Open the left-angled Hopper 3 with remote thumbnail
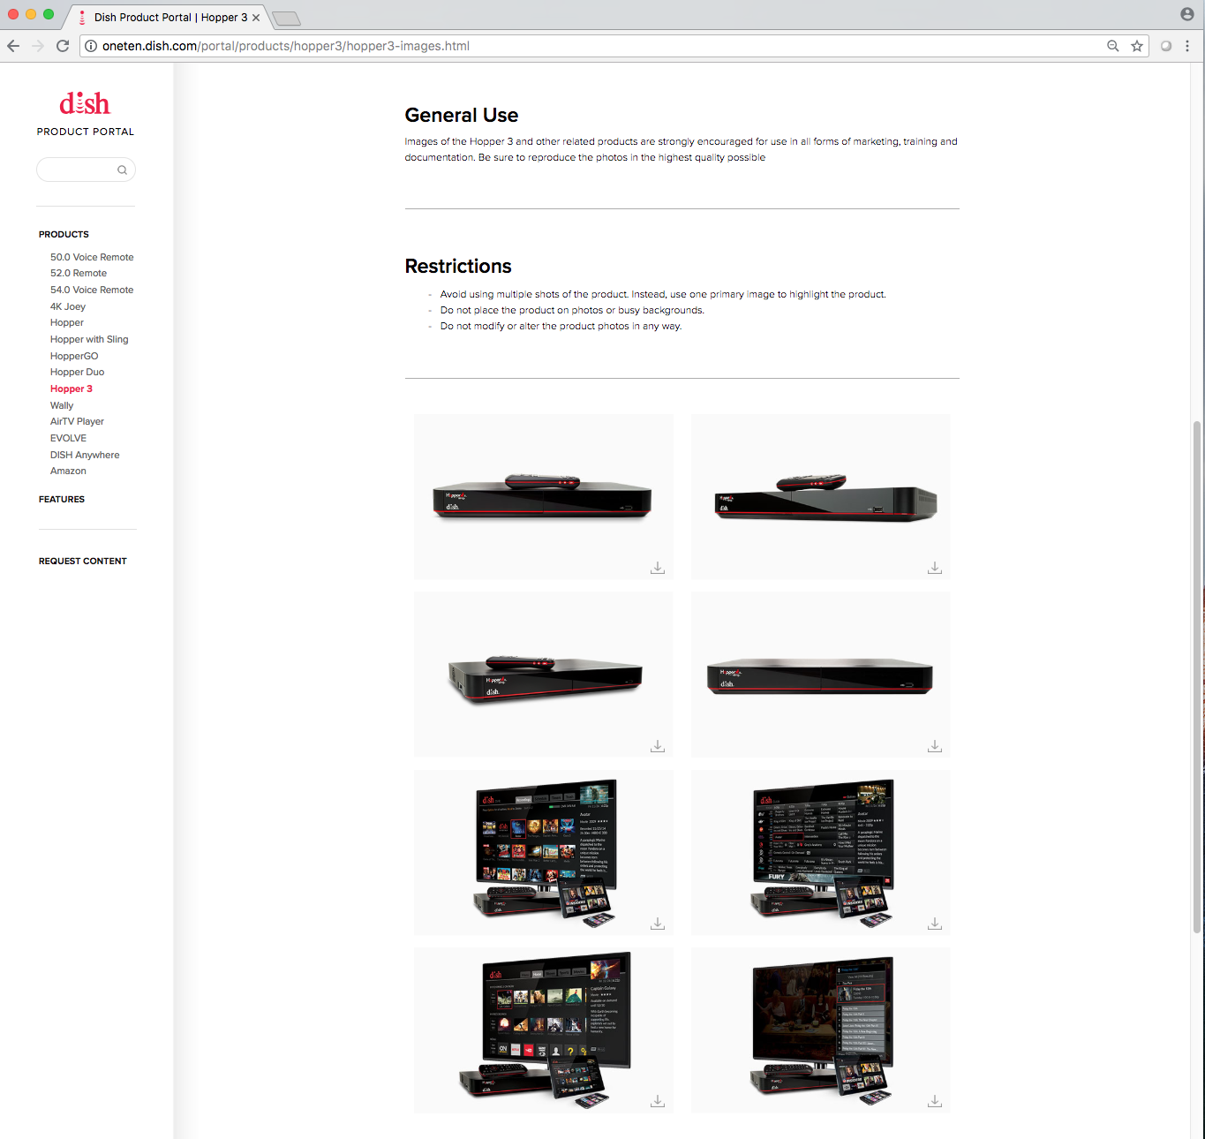The width and height of the screenshot is (1205, 1139). tap(543, 675)
